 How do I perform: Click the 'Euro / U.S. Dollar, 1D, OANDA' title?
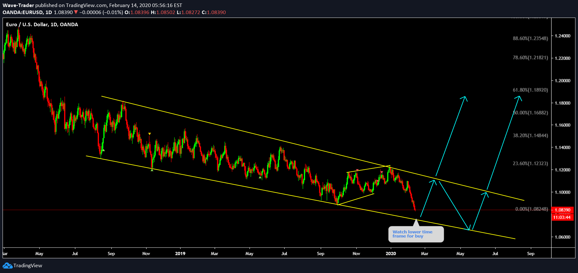(x=42, y=24)
